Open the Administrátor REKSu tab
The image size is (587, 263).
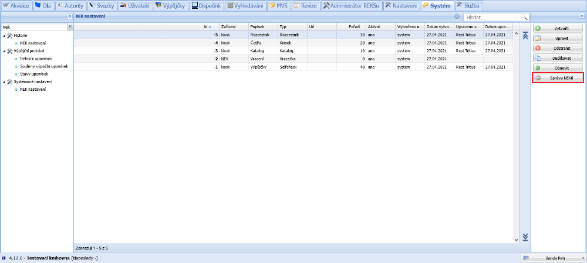[352, 5]
